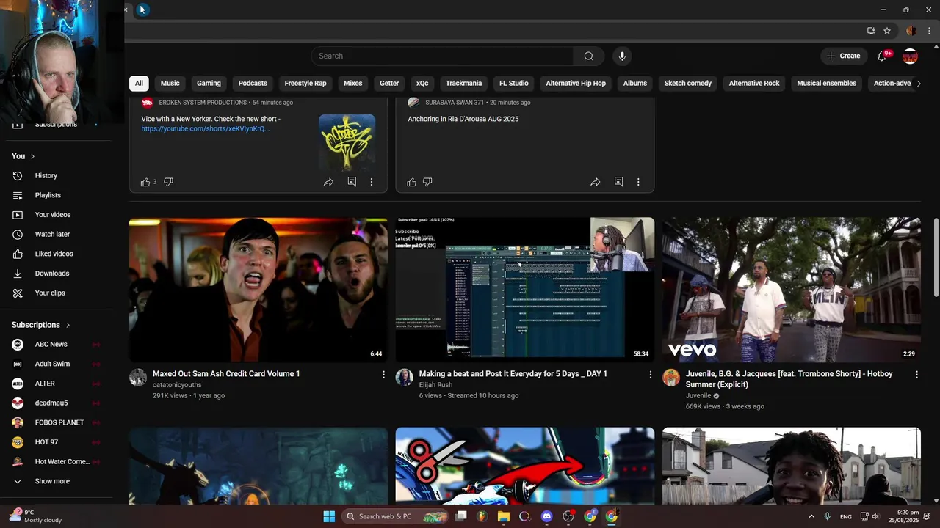Open comments on Surabaya Swan 371 post

[618, 182]
